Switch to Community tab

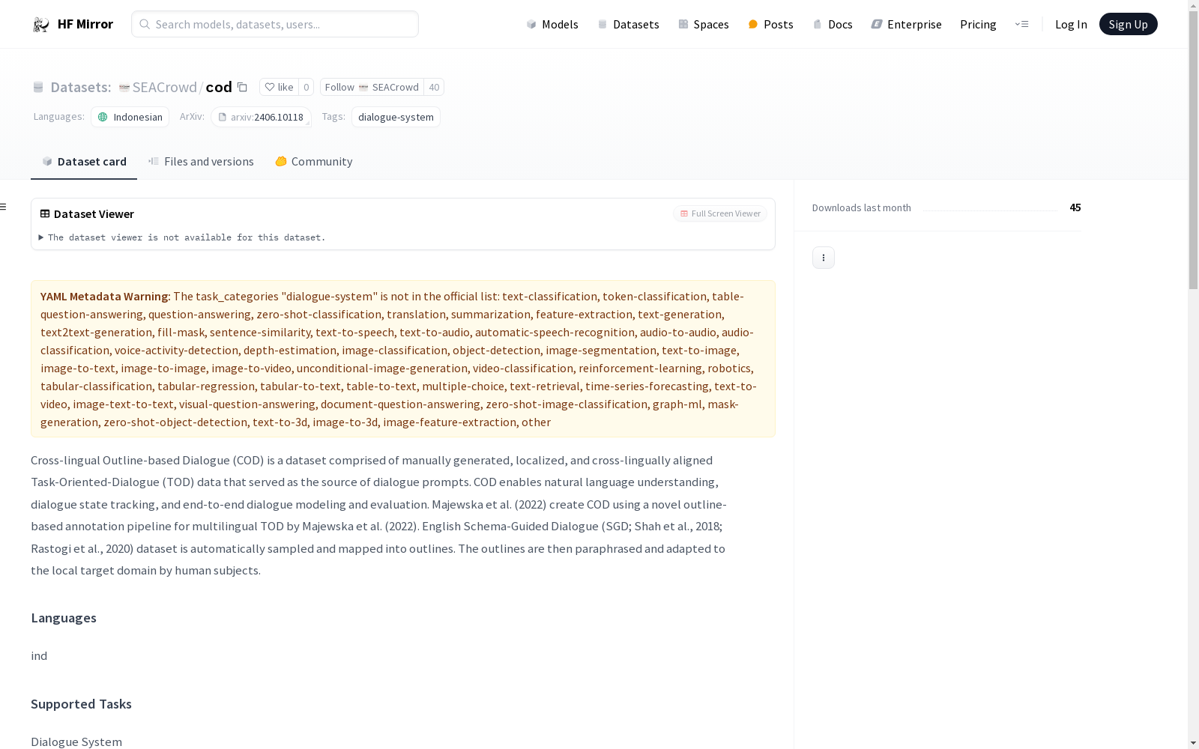coord(313,162)
